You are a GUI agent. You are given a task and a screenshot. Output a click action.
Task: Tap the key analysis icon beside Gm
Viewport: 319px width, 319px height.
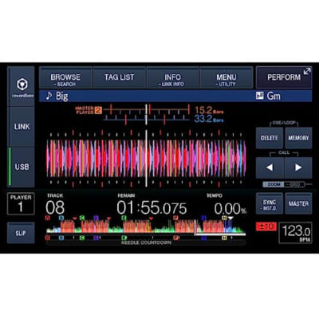pos(259,96)
